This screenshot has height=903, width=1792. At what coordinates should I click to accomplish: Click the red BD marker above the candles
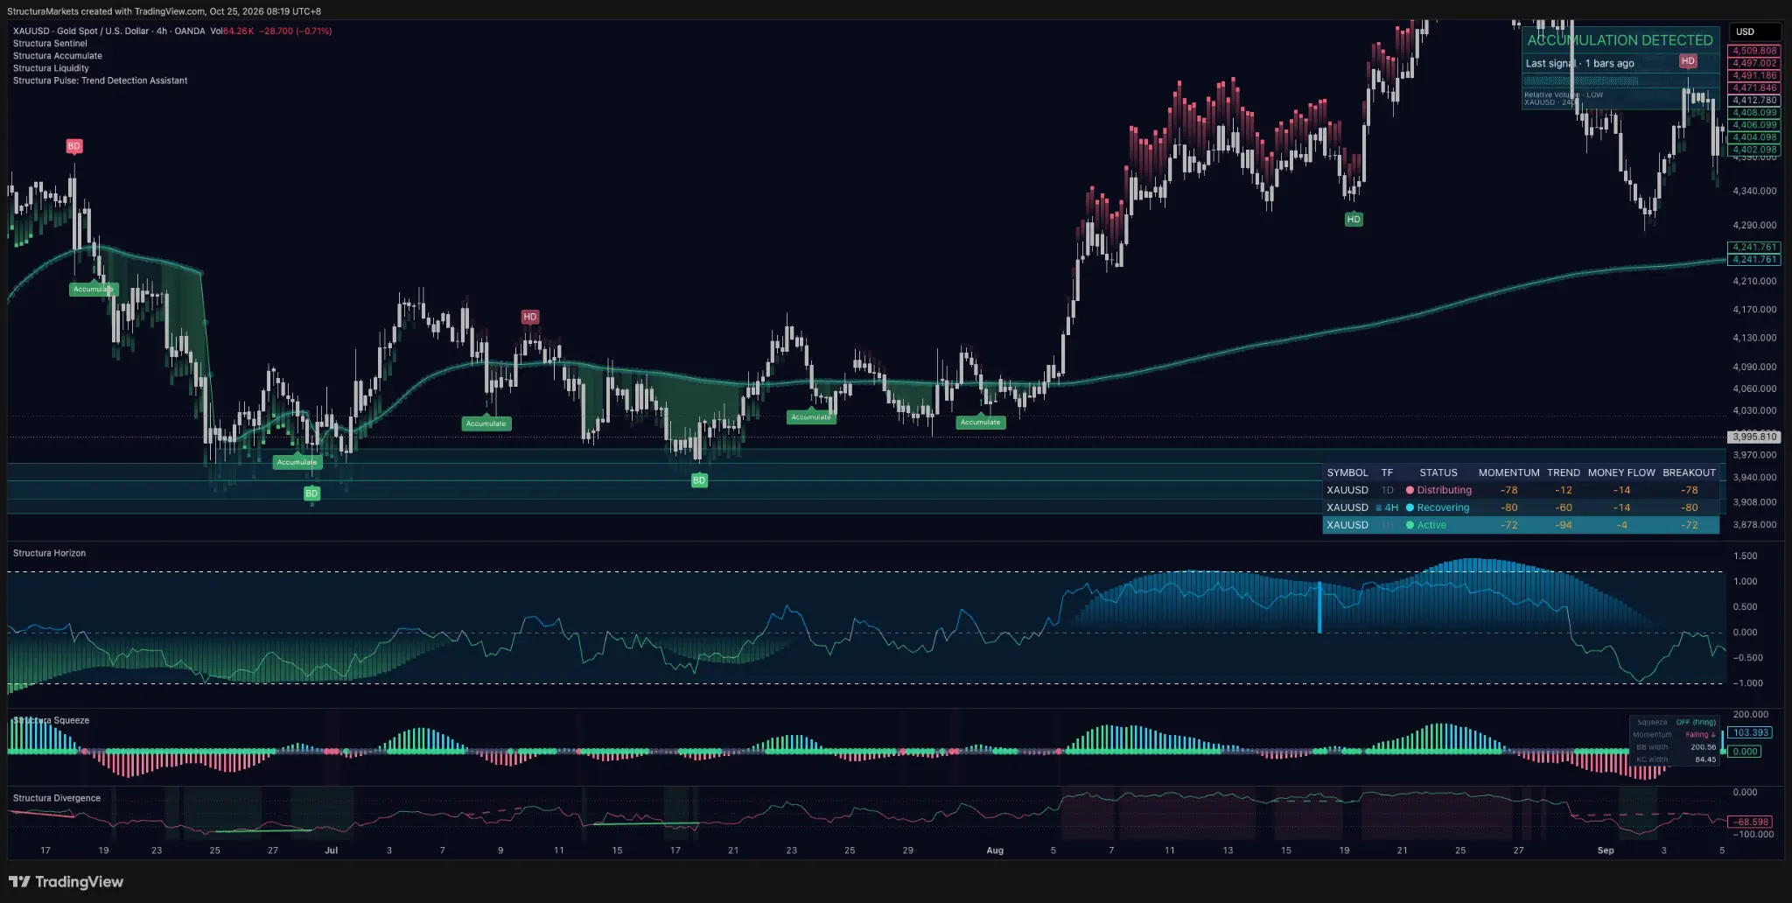click(x=73, y=146)
